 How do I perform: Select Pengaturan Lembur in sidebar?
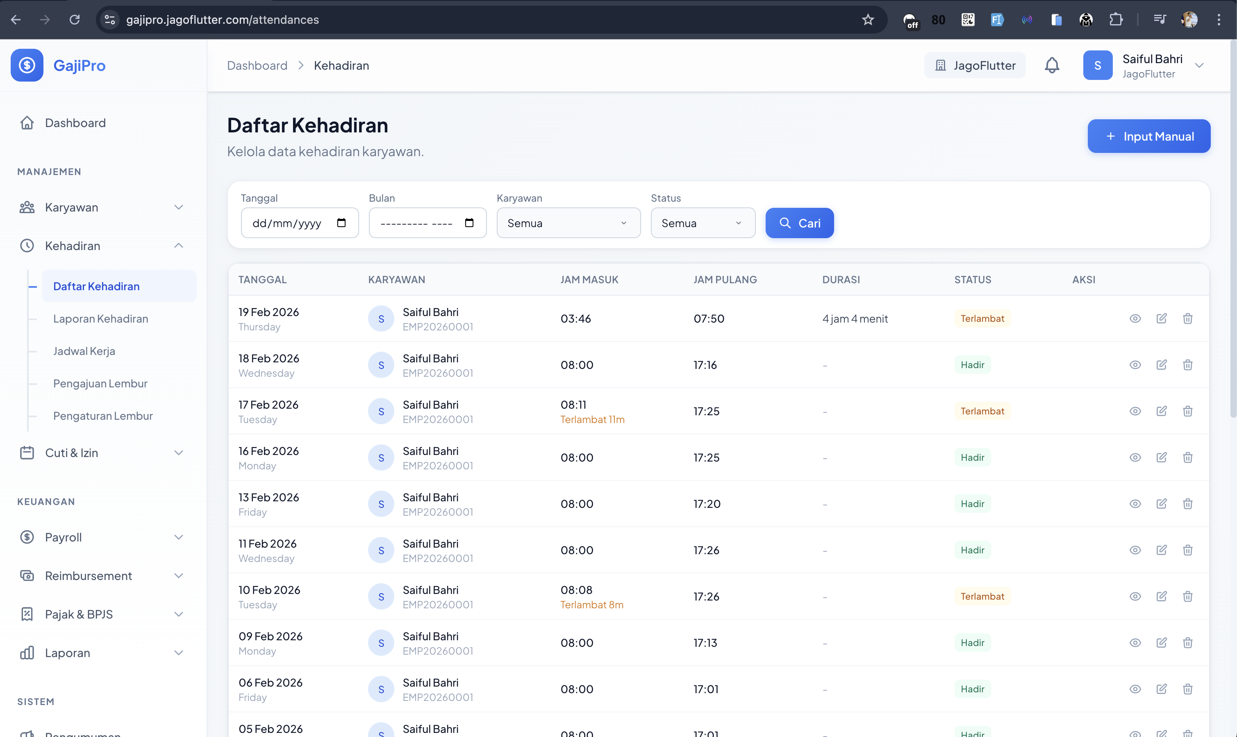point(103,416)
